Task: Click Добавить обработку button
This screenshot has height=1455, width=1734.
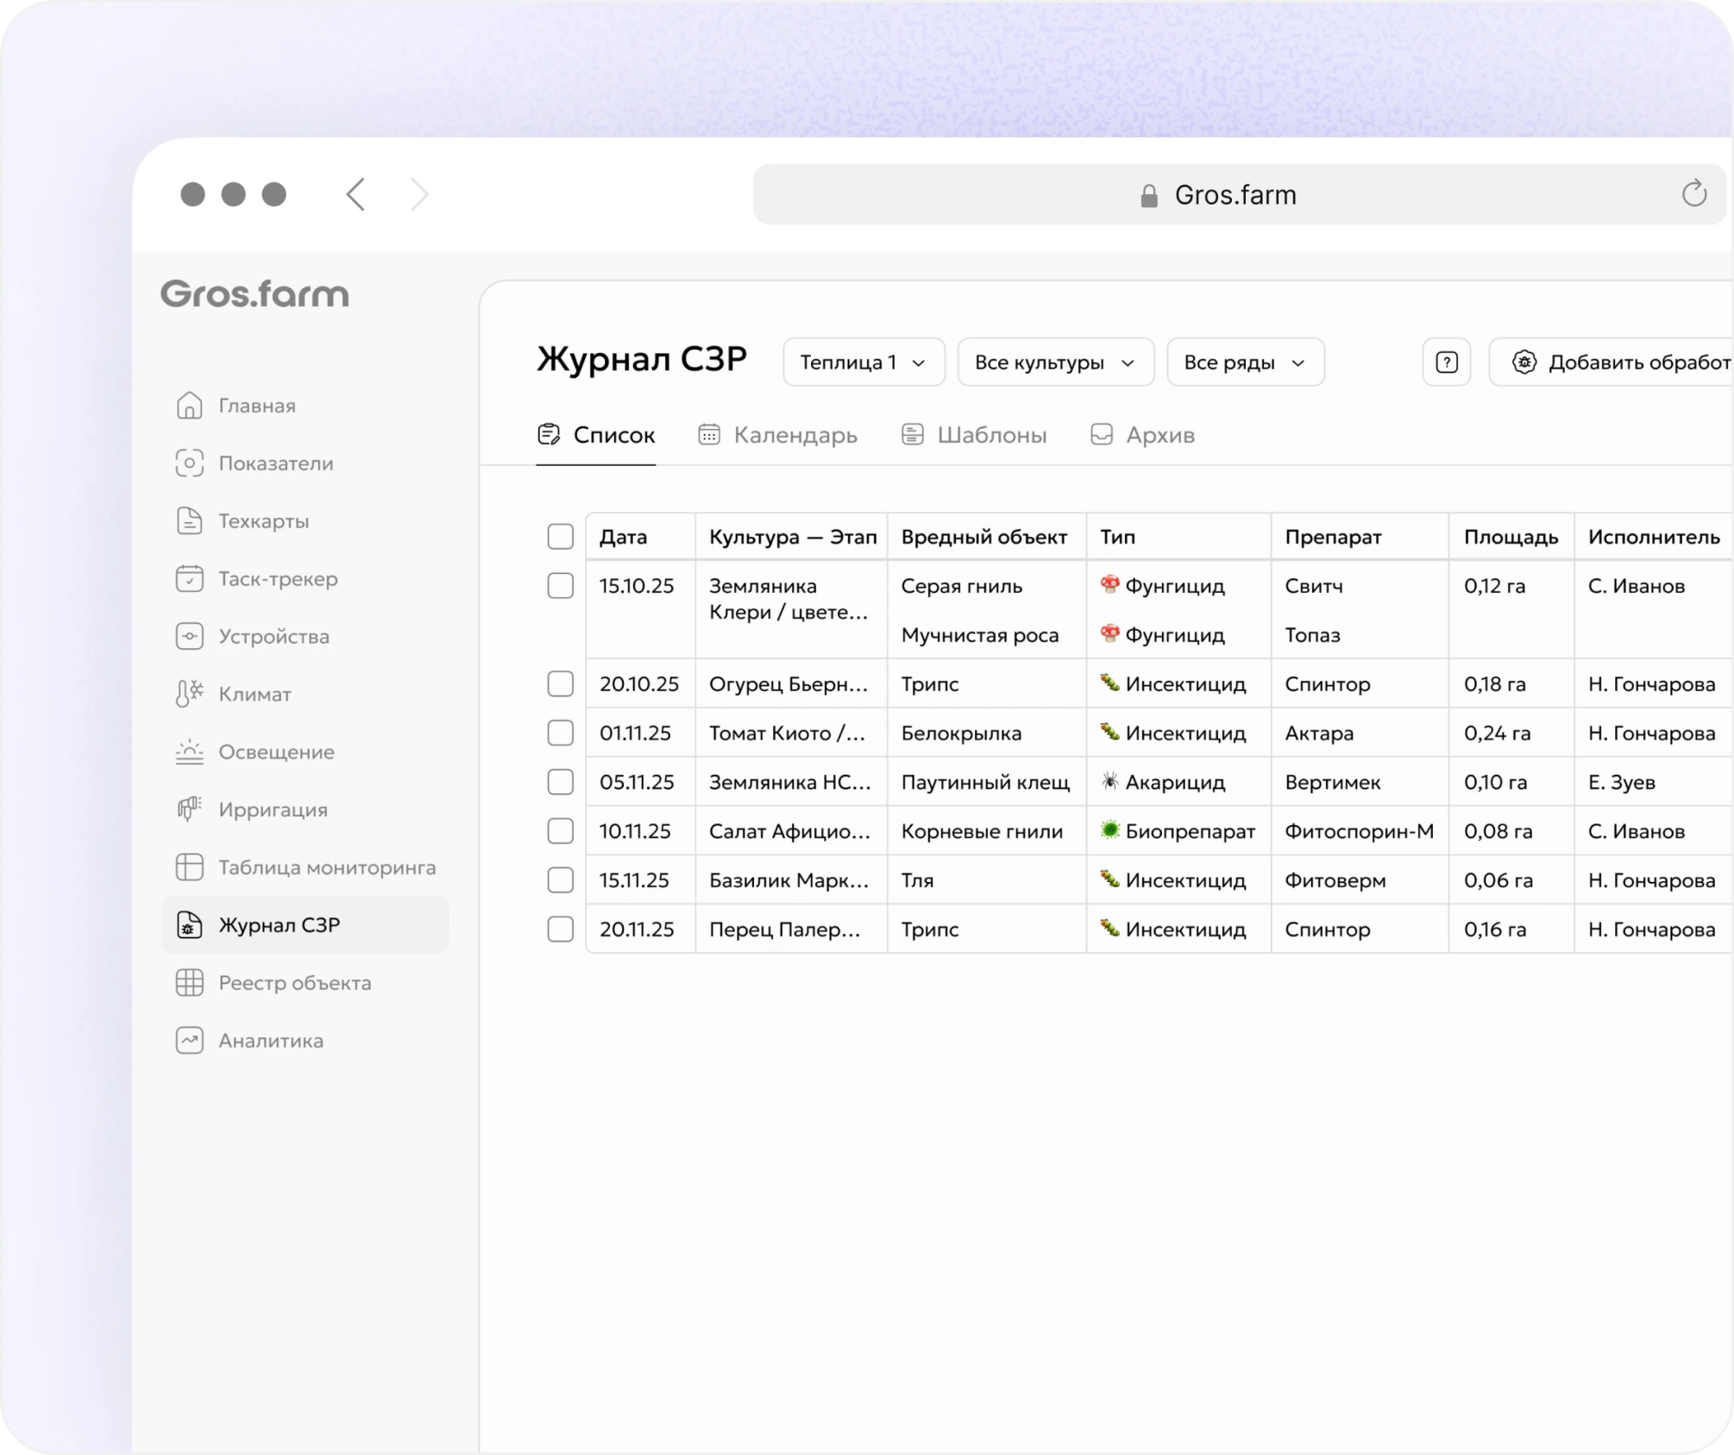Action: pos(1611,362)
